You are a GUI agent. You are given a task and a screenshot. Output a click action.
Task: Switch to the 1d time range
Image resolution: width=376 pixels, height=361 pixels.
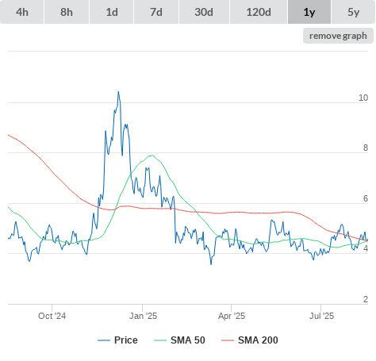coord(112,12)
